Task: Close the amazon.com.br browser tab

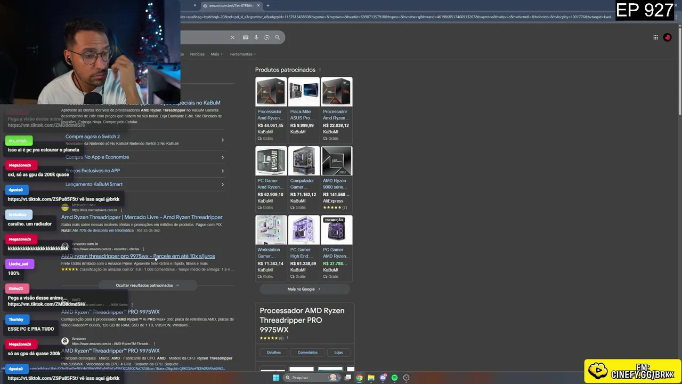Action: [258, 5]
